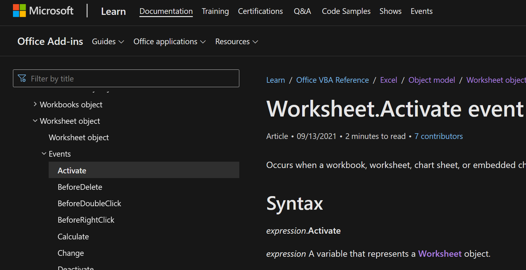Open the Q&A section
The image size is (526, 270).
tap(302, 11)
